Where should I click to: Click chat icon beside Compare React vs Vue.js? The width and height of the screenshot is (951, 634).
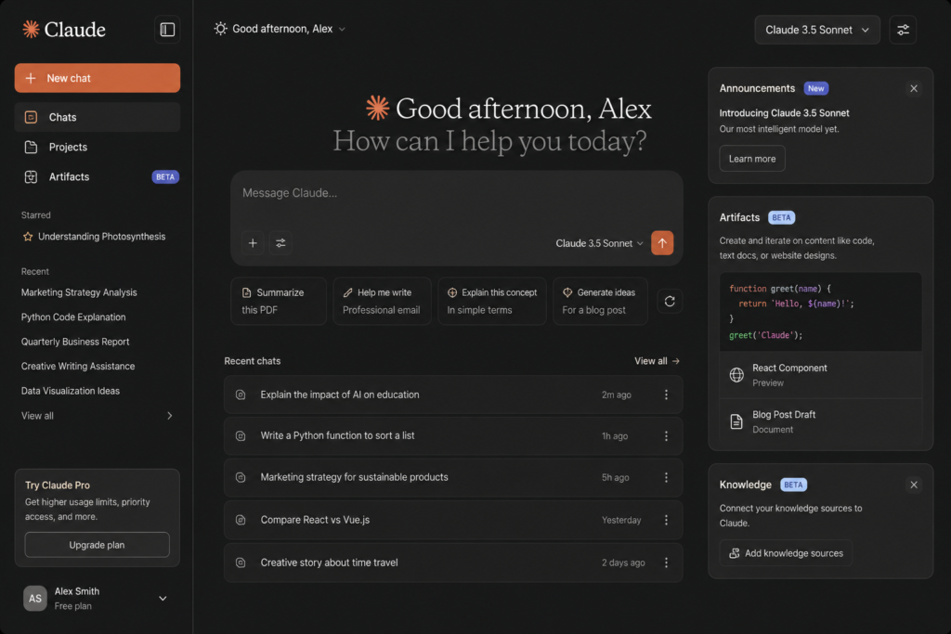[241, 520]
